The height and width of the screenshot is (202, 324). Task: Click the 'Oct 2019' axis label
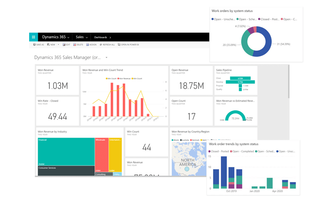pos(231,191)
